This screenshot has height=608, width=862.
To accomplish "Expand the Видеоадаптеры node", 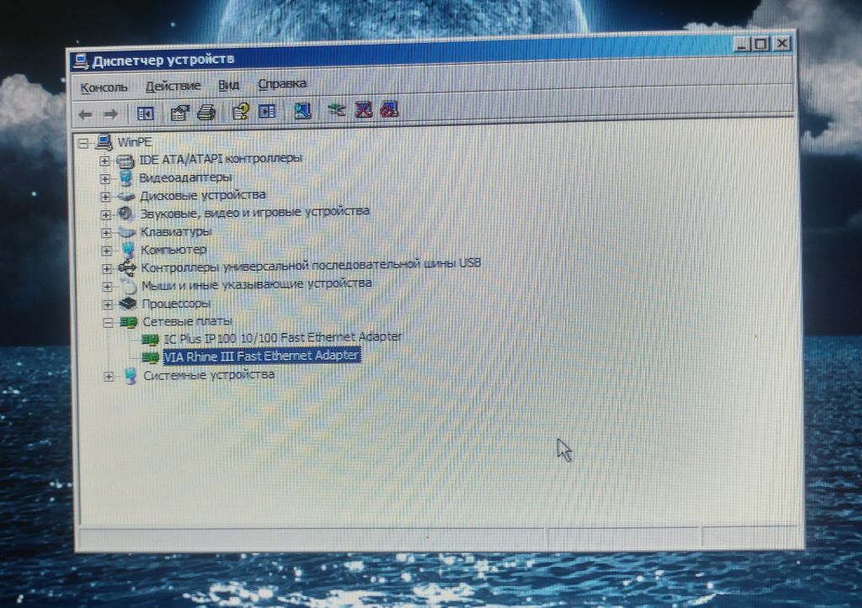I will [x=105, y=179].
